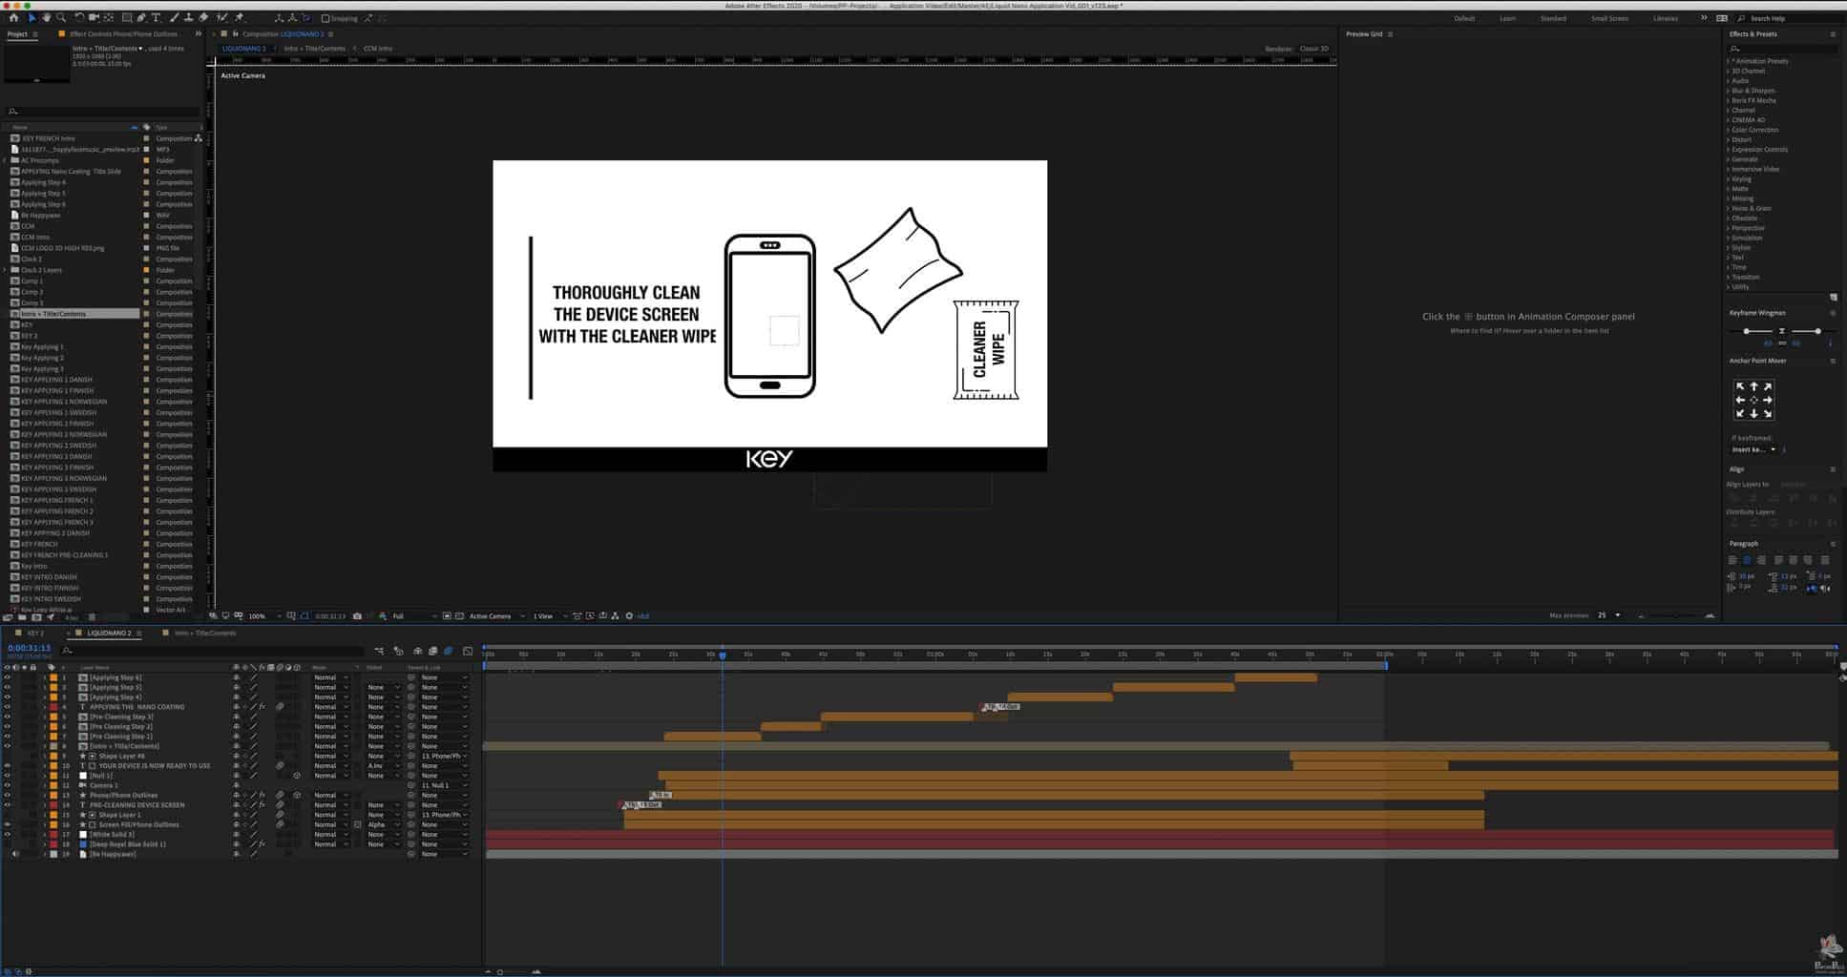Viewport: 1847px width, 977px height.
Task: Click the Home icon in toolbar
Action: [13, 17]
